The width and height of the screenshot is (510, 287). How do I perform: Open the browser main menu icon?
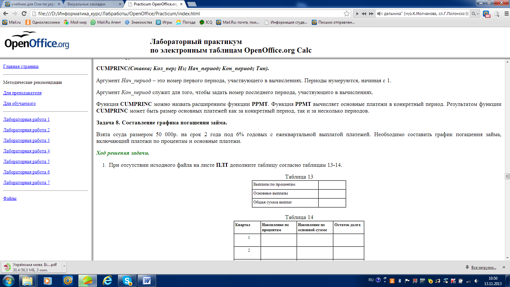click(x=506, y=14)
